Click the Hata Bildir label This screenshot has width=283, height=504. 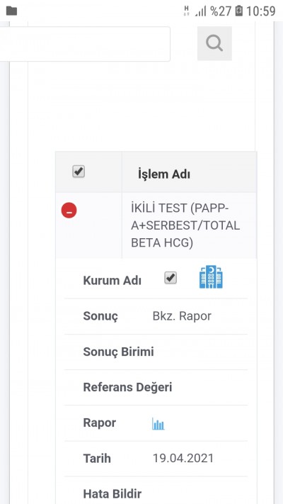[x=112, y=493]
